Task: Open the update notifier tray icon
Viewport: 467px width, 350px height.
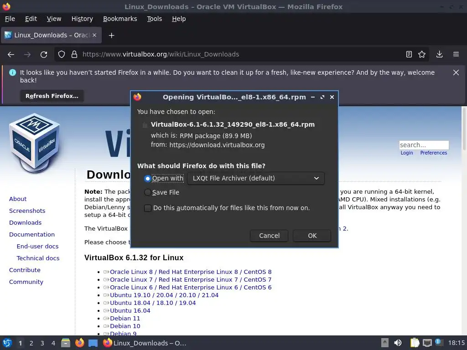Action: (x=439, y=342)
